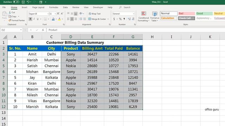Open the Merge & Center dropdown arrow
225x126 pixels.
(108, 19)
